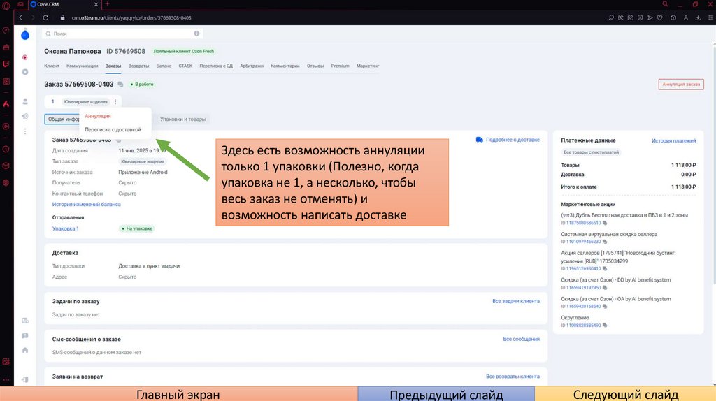Open the ad blocker shield icon
The width and height of the screenshot is (716, 401).
640,17
